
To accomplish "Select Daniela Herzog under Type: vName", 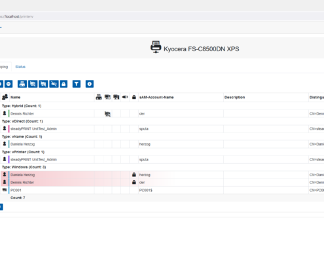I will (22, 144).
